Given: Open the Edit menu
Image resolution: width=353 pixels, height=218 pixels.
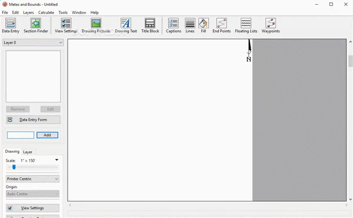Looking at the screenshot, I should point(15,12).
